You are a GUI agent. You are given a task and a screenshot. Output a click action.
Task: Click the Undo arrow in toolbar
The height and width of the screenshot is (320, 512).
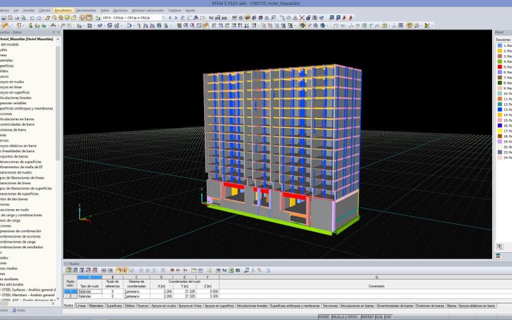tap(32, 18)
